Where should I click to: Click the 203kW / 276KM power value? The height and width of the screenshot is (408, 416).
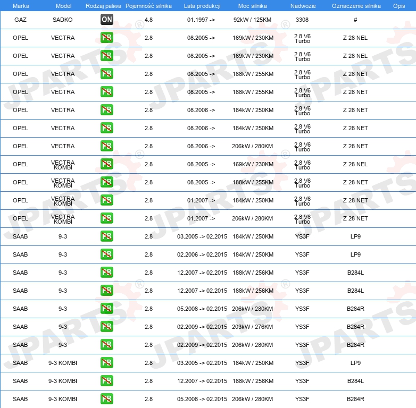coord(252,327)
